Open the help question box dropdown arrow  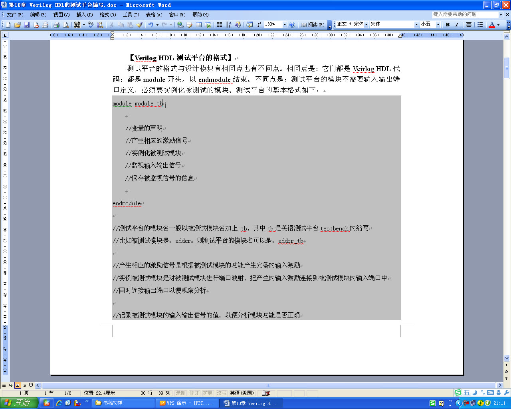501,15
